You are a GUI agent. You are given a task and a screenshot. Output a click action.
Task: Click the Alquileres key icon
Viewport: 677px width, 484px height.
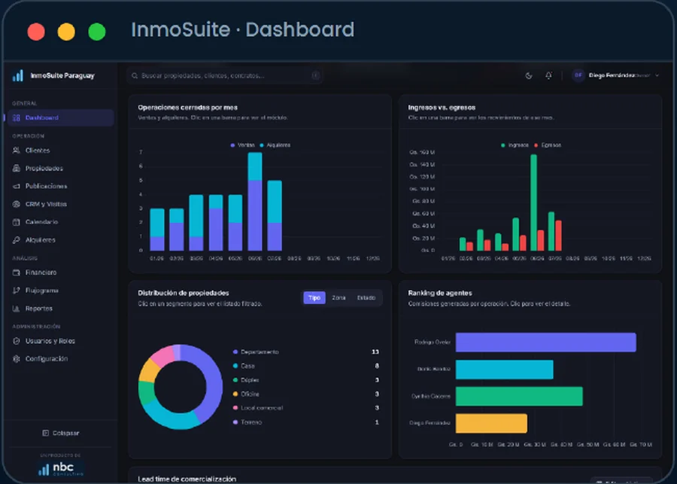tap(17, 240)
